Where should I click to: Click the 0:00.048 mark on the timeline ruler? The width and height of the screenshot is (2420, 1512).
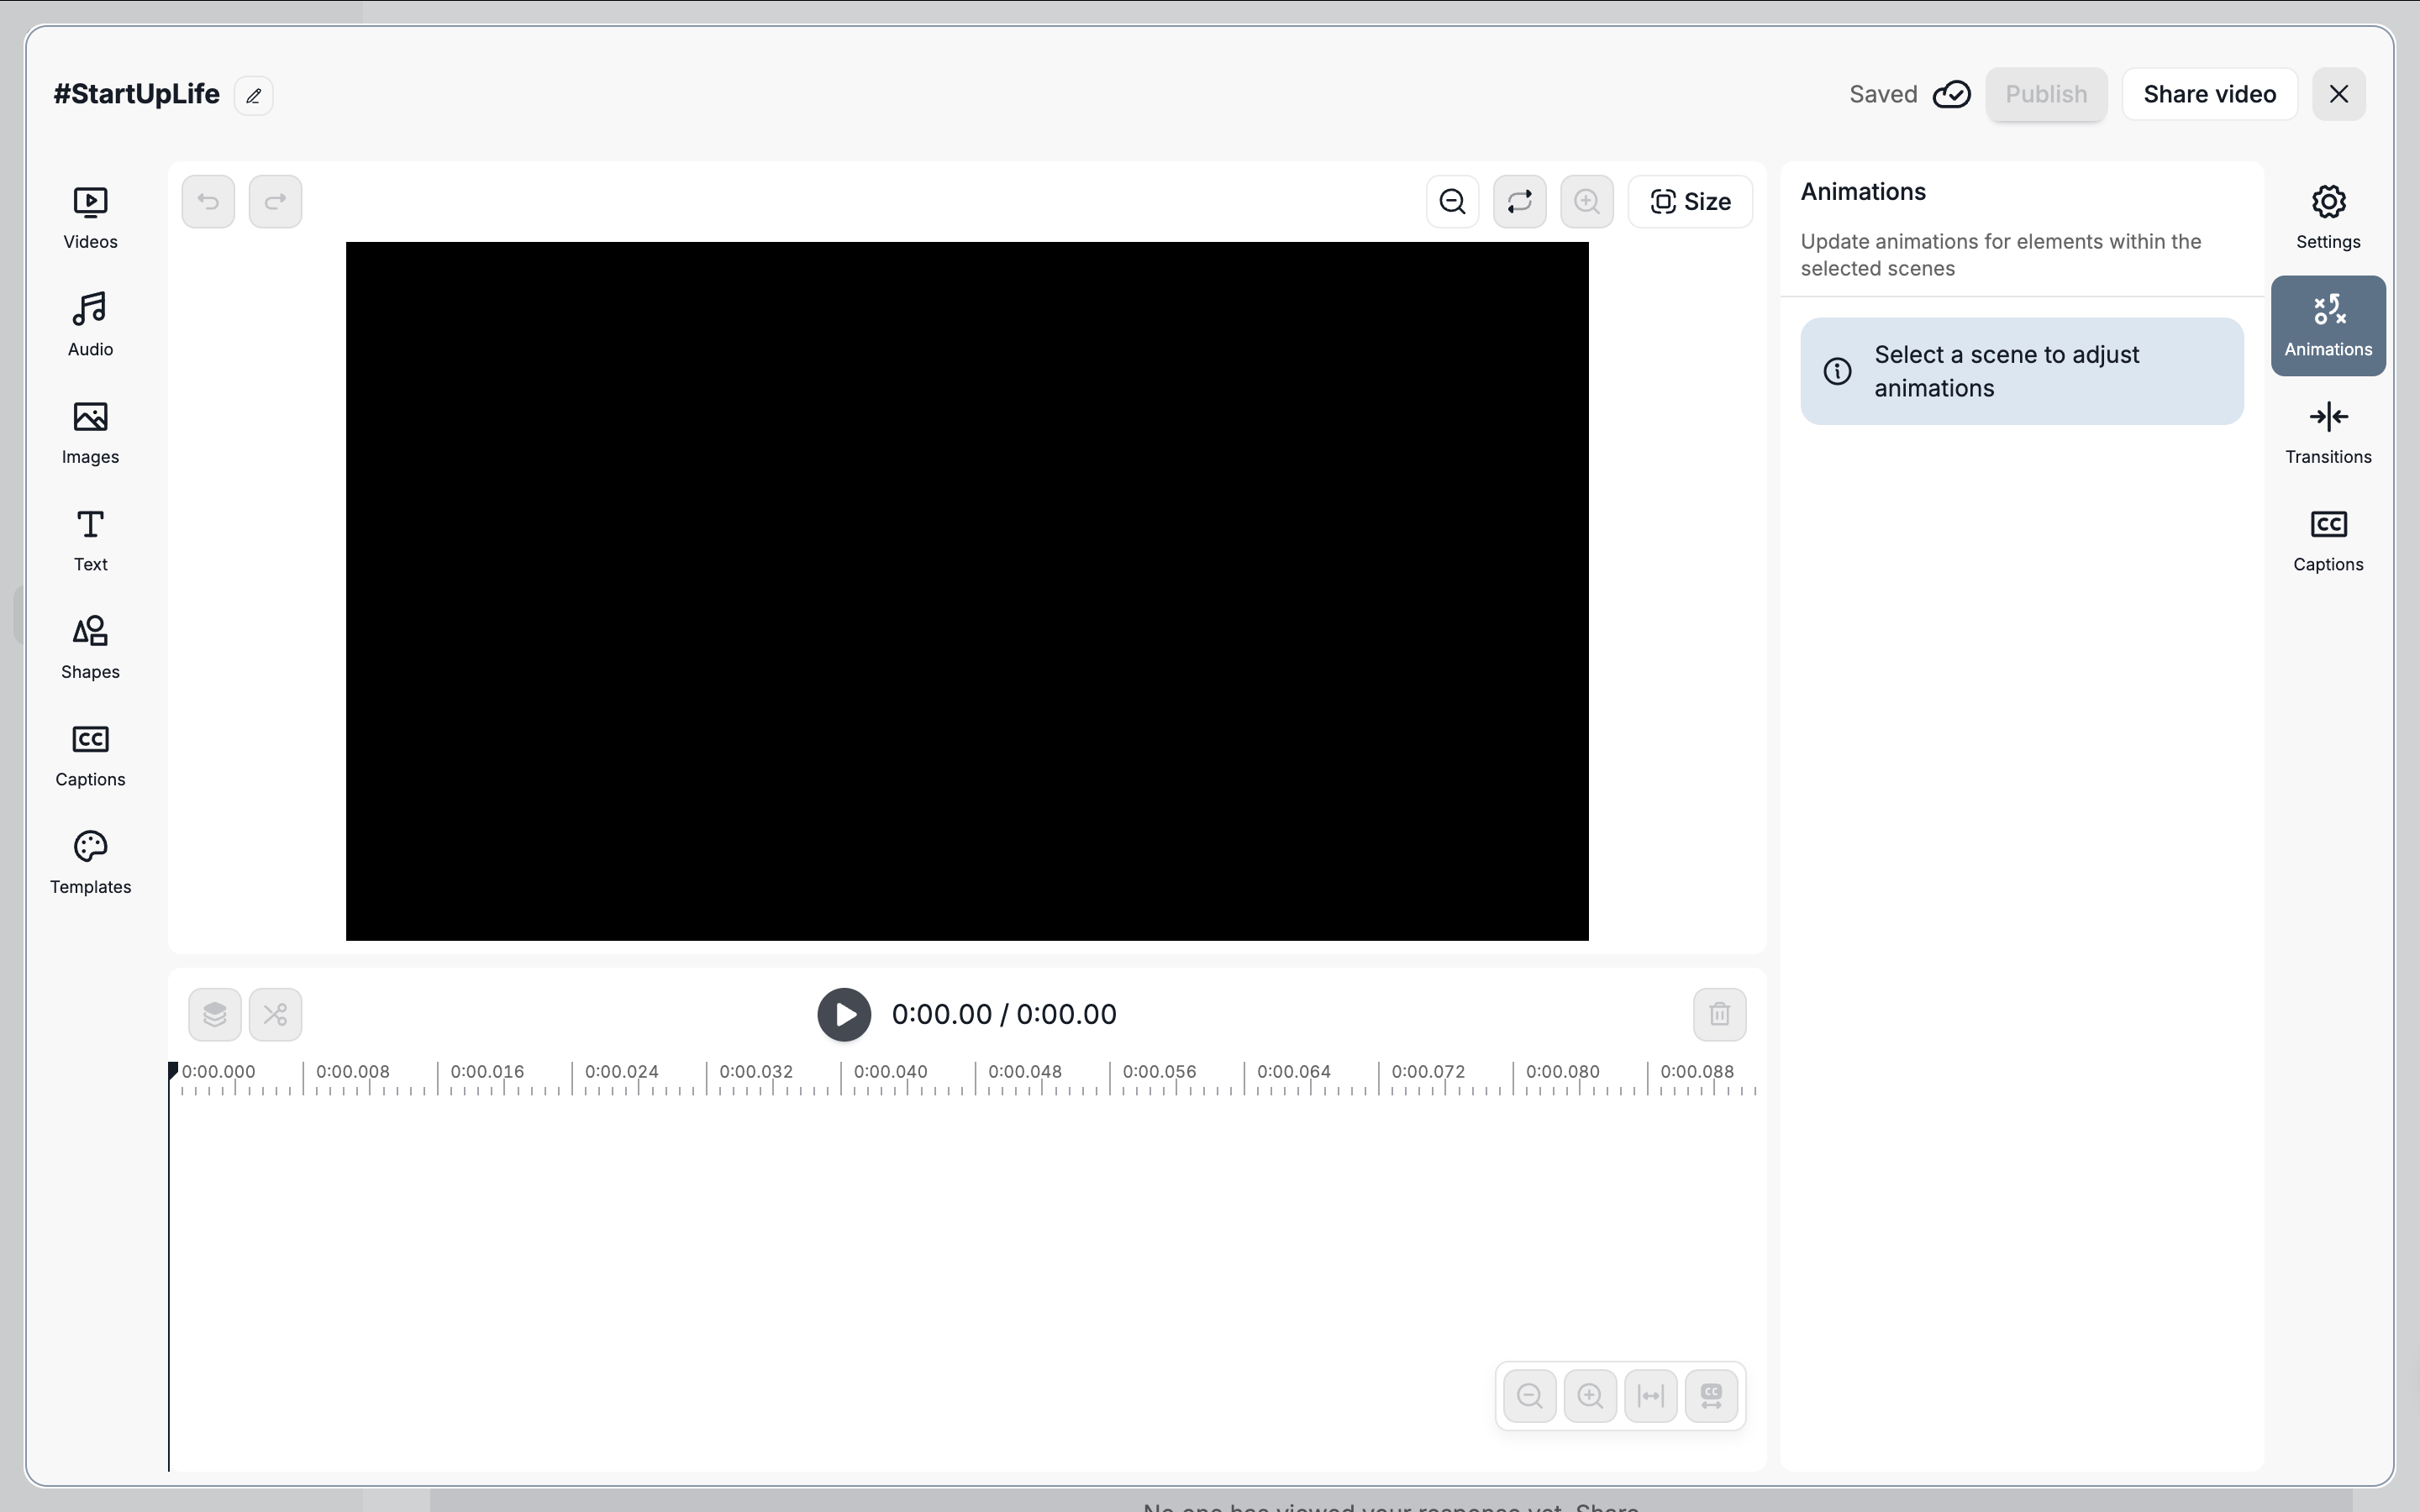coord(1025,1072)
